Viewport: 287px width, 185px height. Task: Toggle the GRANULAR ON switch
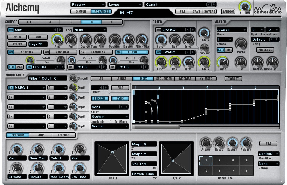pos(82,52)
